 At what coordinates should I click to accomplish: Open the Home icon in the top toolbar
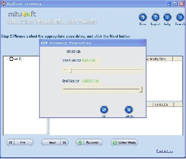[x=143, y=17]
